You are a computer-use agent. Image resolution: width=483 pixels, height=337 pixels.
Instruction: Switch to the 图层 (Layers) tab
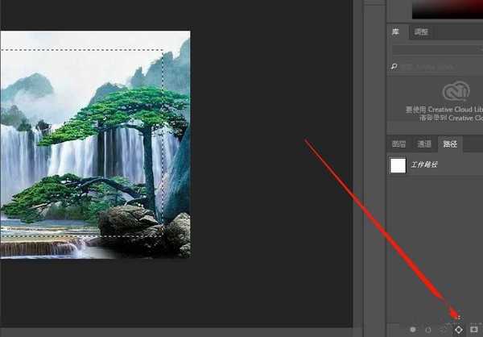(399, 144)
